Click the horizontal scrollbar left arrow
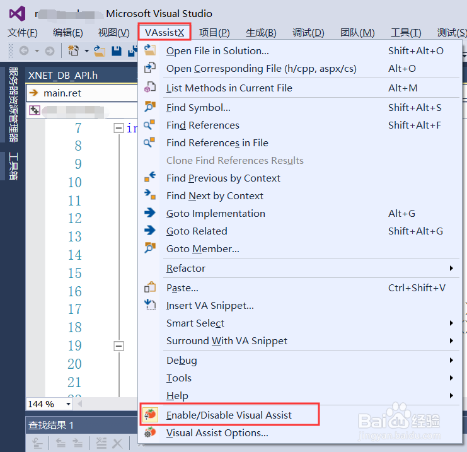 coord(79,404)
